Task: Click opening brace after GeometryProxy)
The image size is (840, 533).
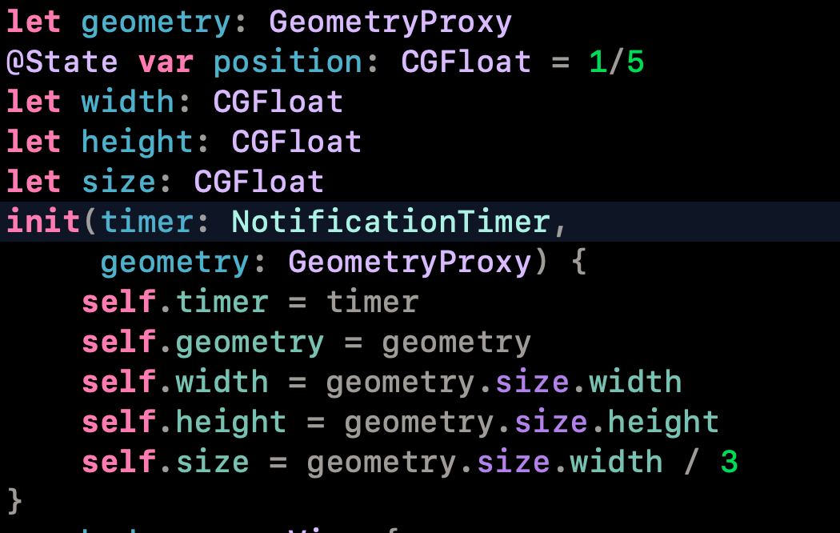Action: pyautogui.click(x=579, y=262)
